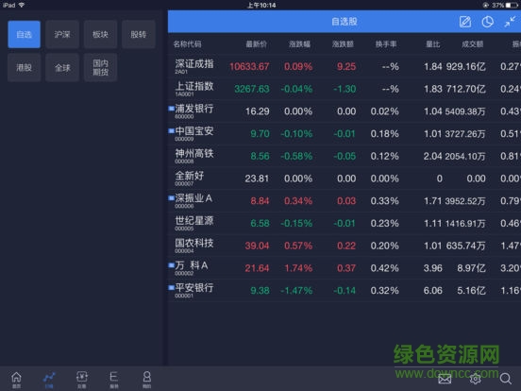521x391 pixels.
Task: Open the 深证成指 index row
Action: point(345,66)
